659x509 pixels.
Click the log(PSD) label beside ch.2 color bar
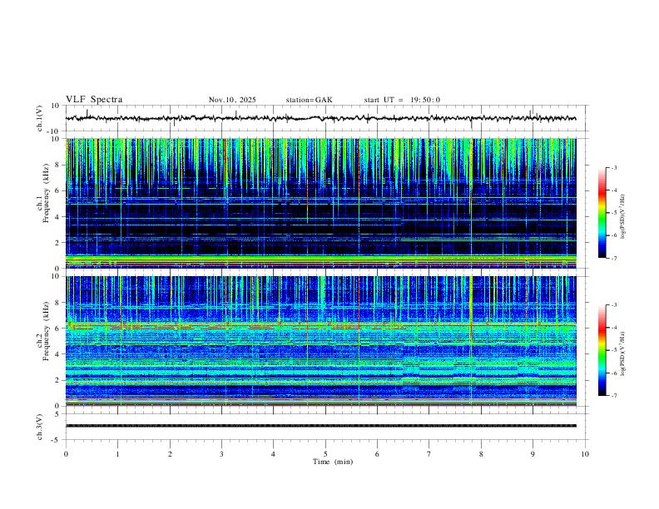(x=622, y=353)
